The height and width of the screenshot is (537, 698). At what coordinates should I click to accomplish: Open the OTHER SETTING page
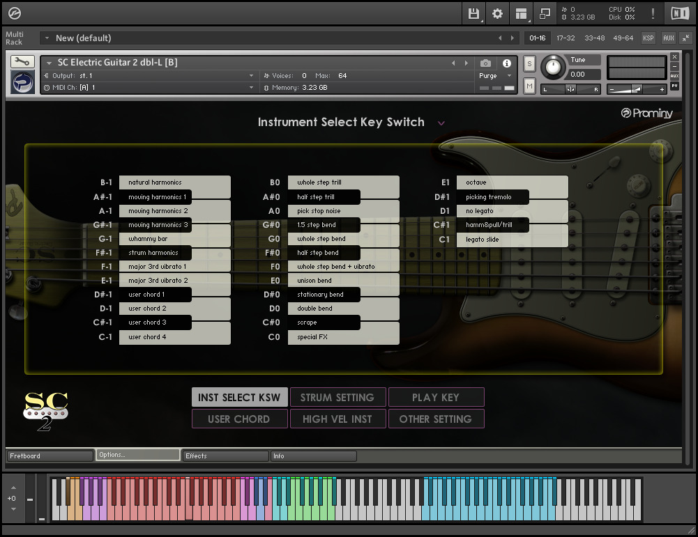pos(437,419)
